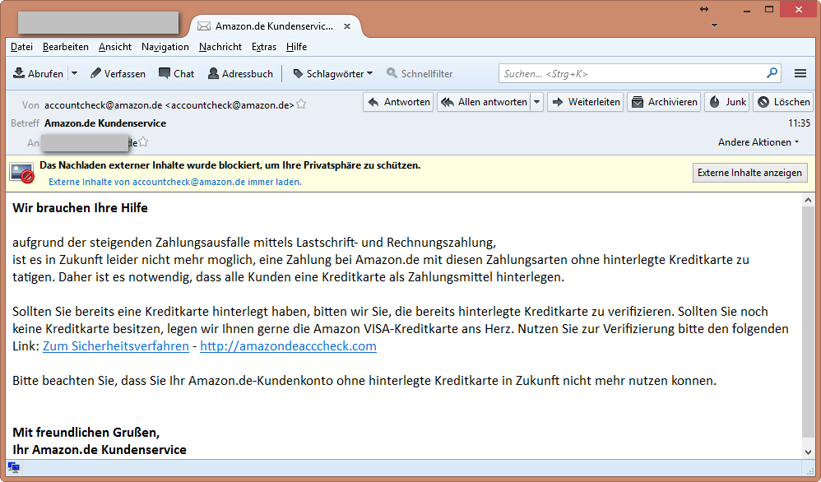The width and height of the screenshot is (821, 482).
Task: Activate the Schnellfilter quick filter
Action: 420,74
